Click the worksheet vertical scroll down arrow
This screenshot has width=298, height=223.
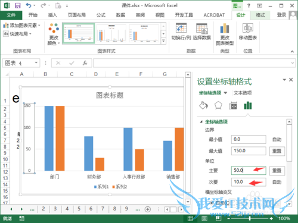click(188, 202)
